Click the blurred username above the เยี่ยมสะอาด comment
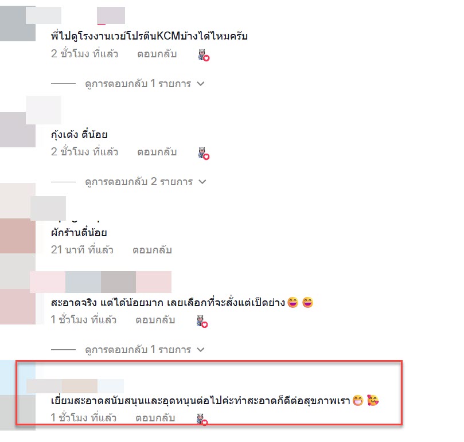Viewport: 464px width, 442px height. tap(75, 386)
